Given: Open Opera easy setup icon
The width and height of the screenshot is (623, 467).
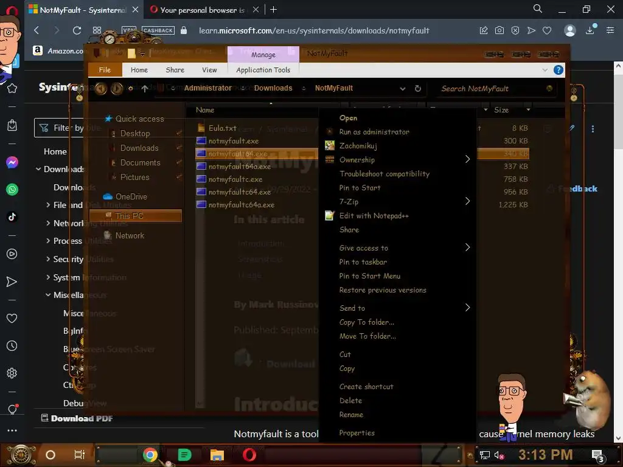Looking at the screenshot, I should (610, 30).
